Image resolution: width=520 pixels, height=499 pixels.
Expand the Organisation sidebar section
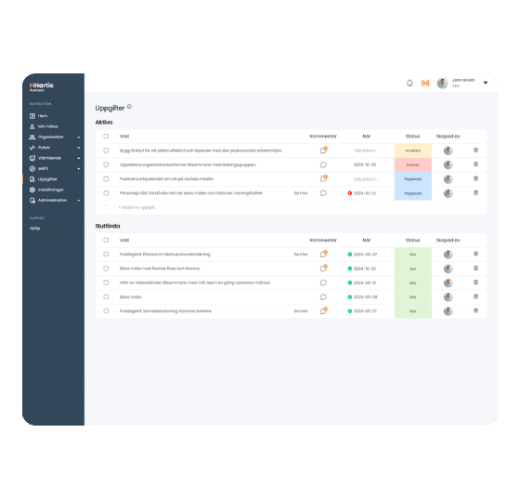coord(79,137)
